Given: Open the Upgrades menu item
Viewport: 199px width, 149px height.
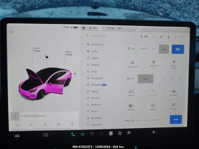Looking at the screenshot, I should coord(94,125).
